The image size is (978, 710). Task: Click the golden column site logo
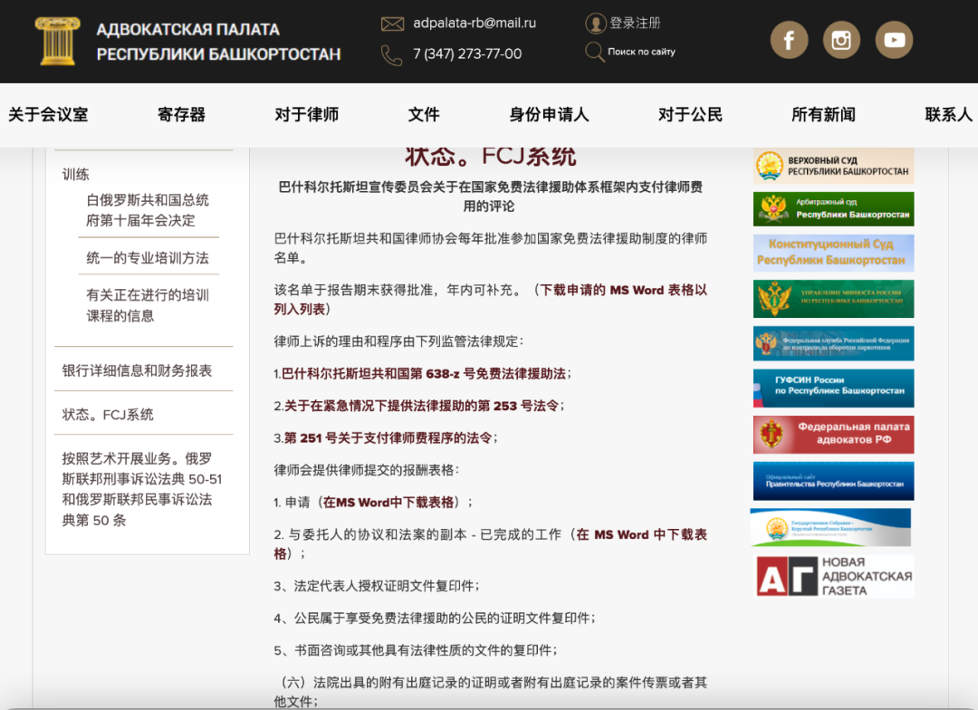point(58,41)
